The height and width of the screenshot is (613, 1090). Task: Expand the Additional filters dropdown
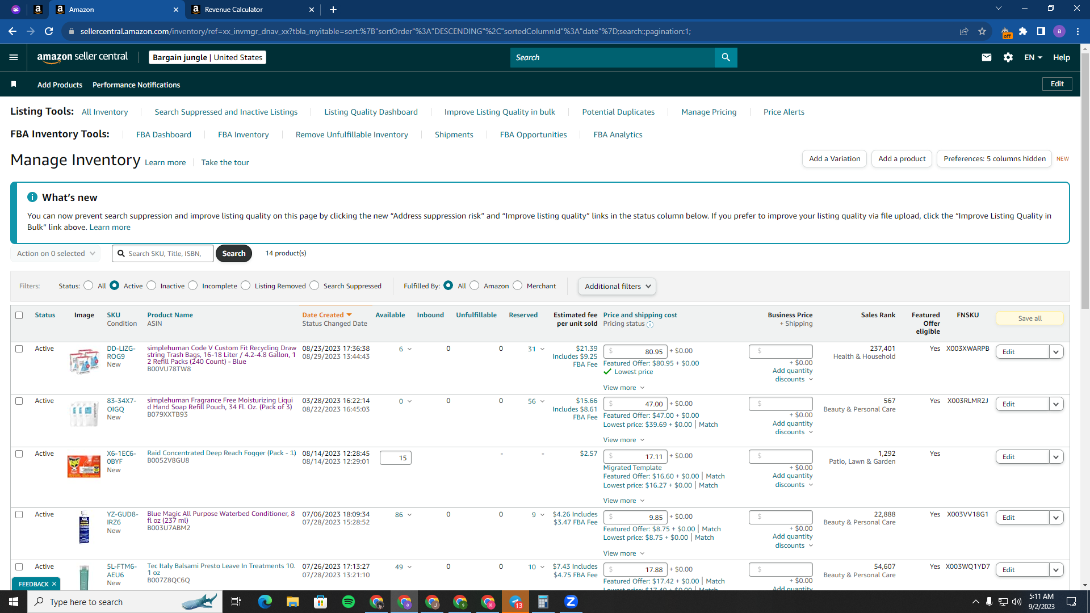(x=617, y=287)
